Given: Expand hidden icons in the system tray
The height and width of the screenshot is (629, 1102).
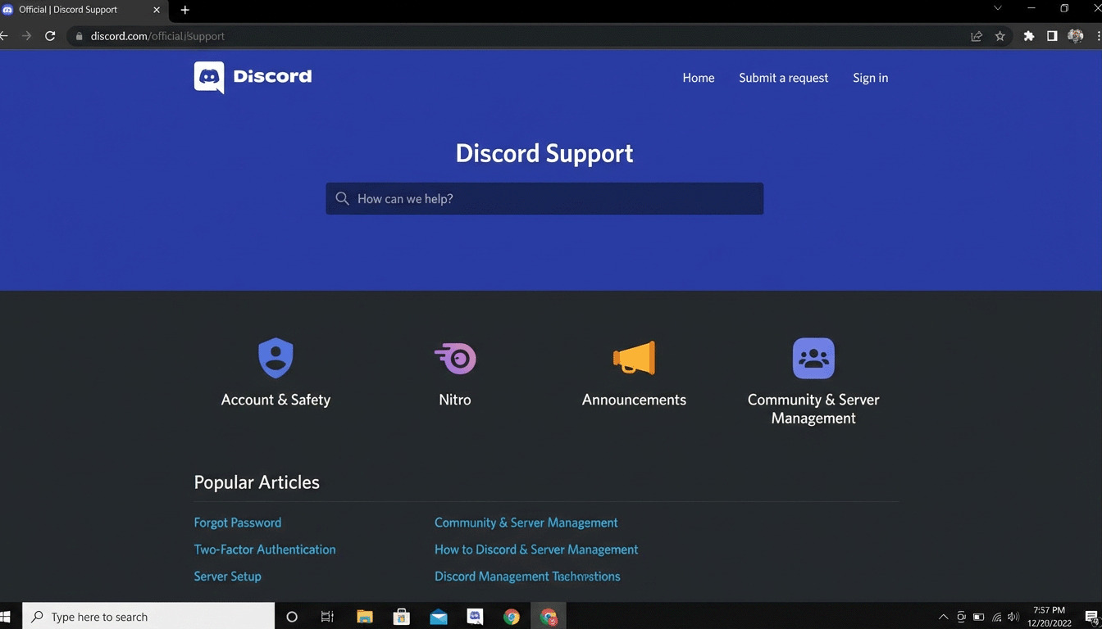Looking at the screenshot, I should [943, 617].
